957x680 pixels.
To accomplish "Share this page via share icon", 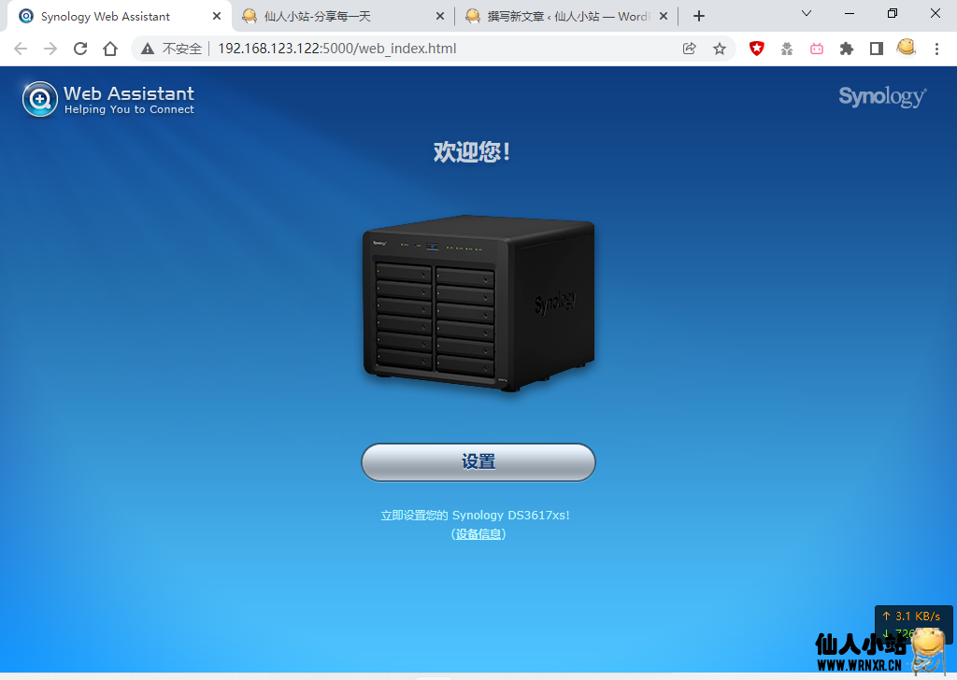I will click(x=689, y=49).
